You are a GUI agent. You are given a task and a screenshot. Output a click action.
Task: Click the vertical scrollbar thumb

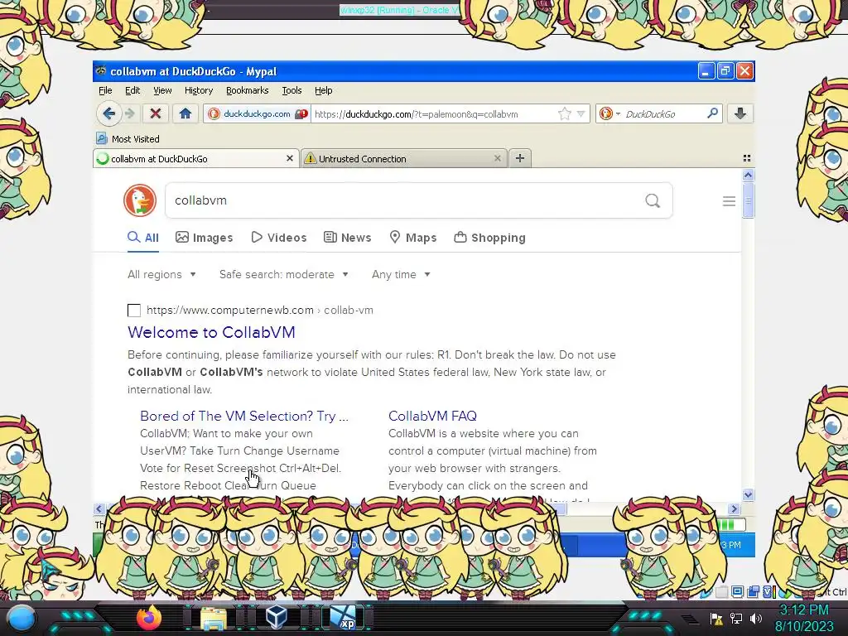point(748,200)
